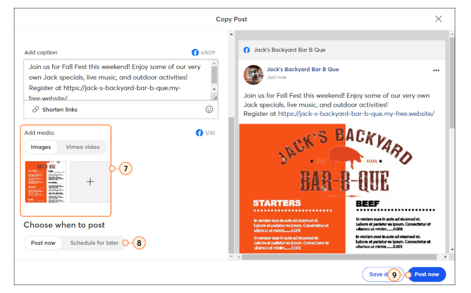
Task: Click the preview horizontal scrollbar left arrow
Action: [x=239, y=257]
